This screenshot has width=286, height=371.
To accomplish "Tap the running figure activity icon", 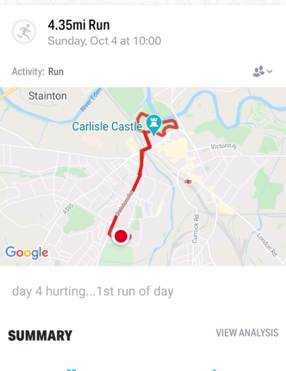I will pyautogui.click(x=24, y=32).
